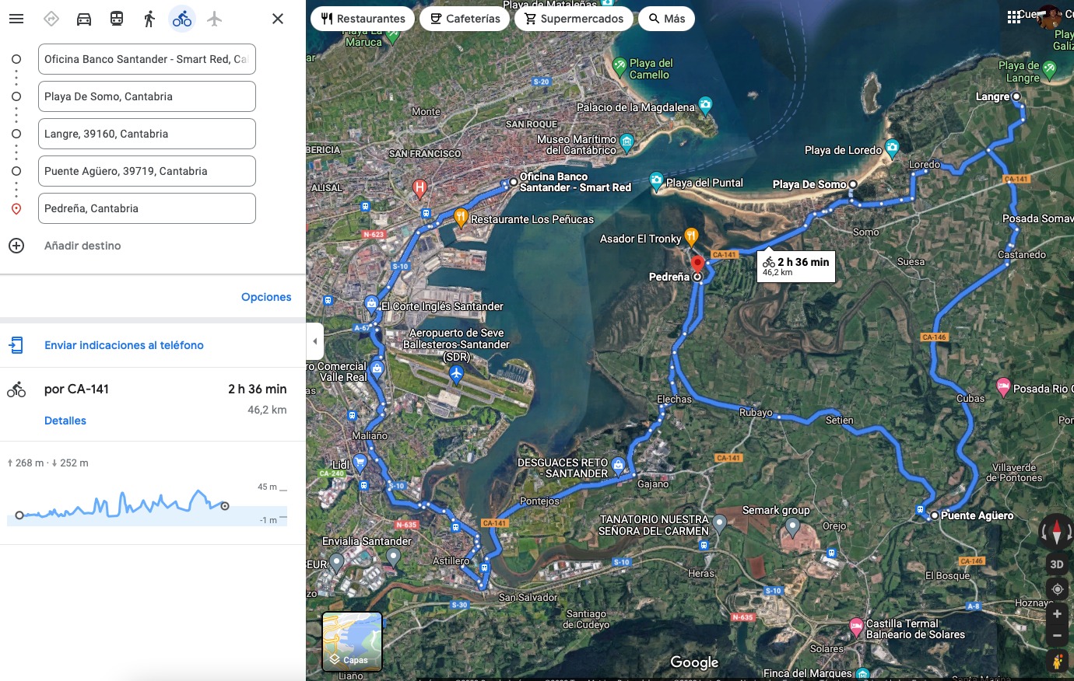Screen dimensions: 1074x681
Task: Open the hamburger main menu
Action: point(16,19)
